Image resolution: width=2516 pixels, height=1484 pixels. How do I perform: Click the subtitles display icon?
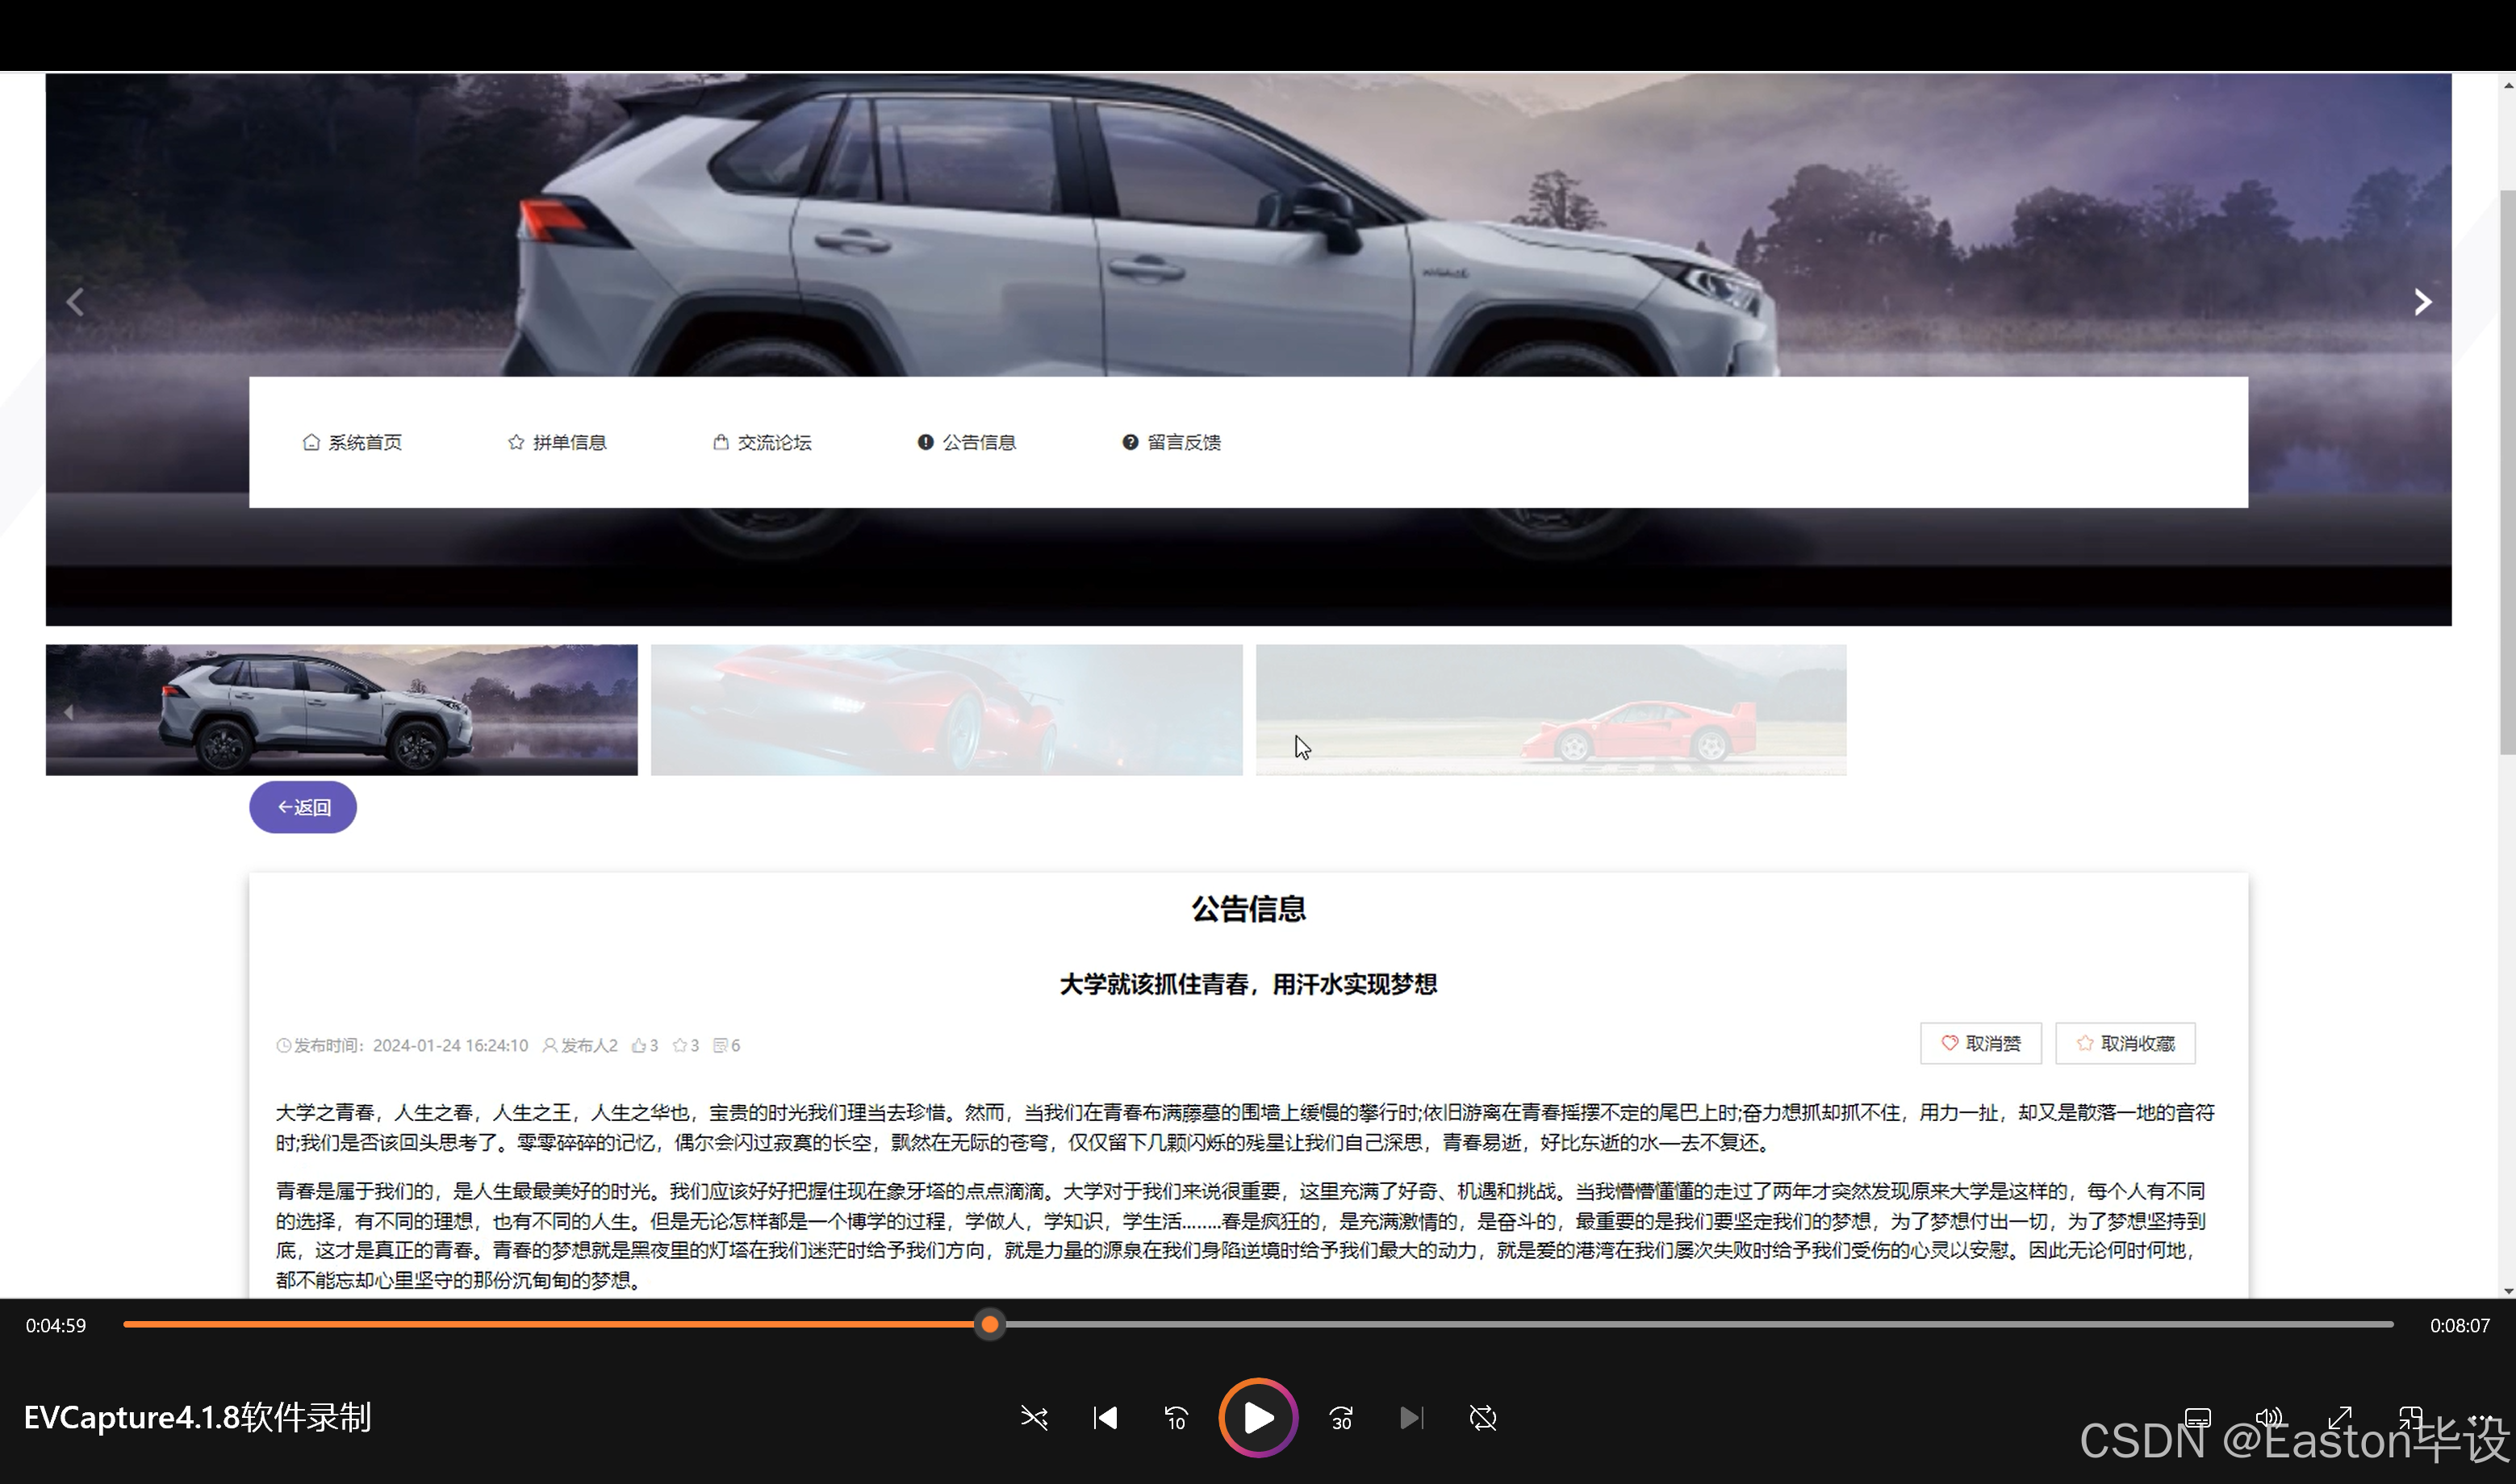point(2197,1417)
